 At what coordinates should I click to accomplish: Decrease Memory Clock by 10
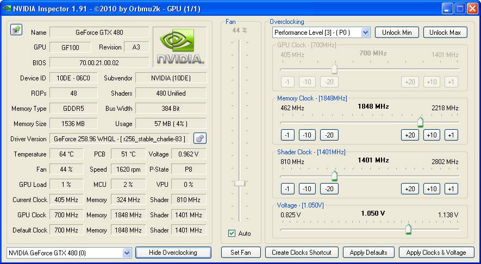307,135
